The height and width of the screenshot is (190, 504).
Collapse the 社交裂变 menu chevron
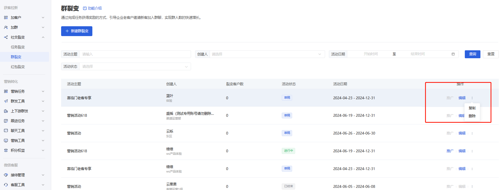click(x=43, y=37)
